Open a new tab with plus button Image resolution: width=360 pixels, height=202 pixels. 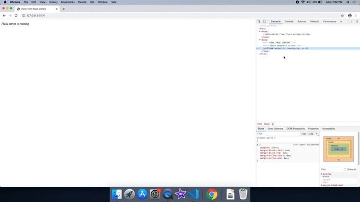point(64,9)
